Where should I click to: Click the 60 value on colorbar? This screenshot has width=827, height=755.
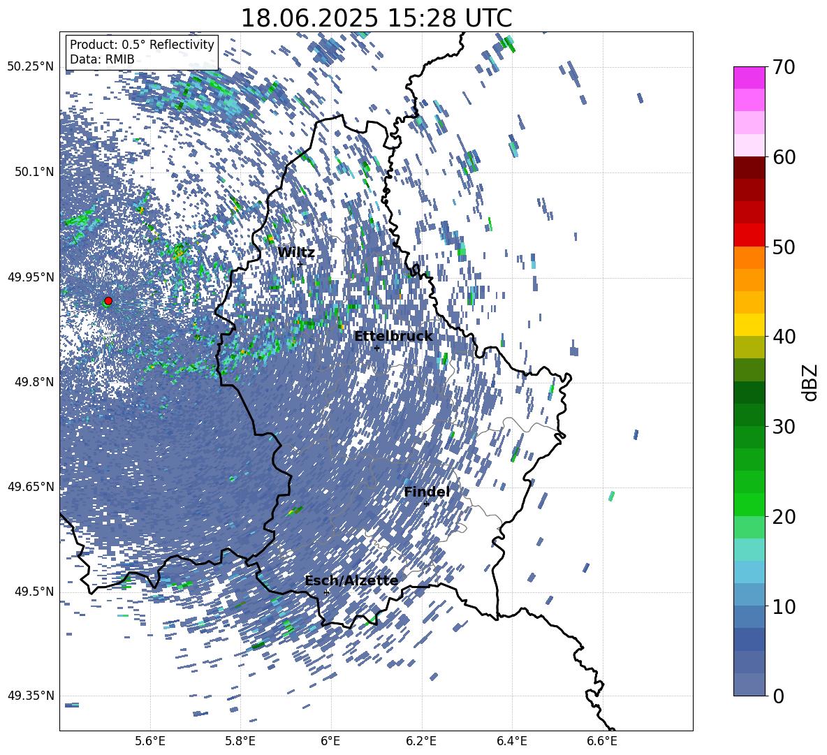pos(783,157)
